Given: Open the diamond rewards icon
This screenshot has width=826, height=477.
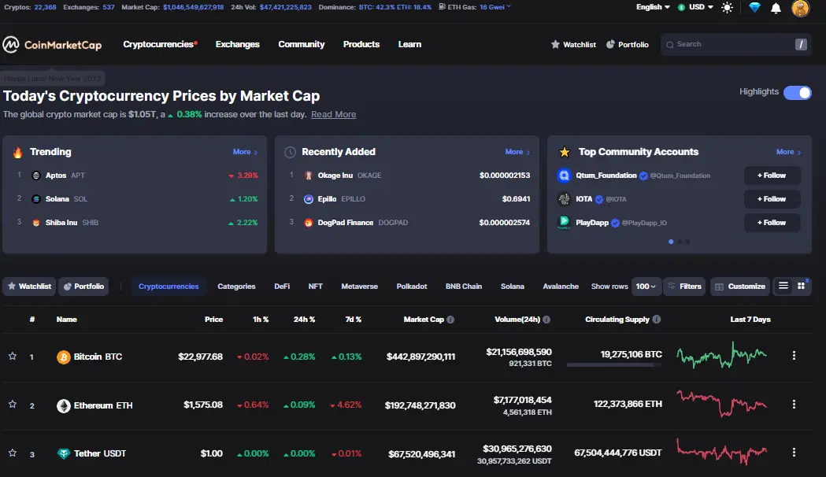Looking at the screenshot, I should pyautogui.click(x=754, y=7).
